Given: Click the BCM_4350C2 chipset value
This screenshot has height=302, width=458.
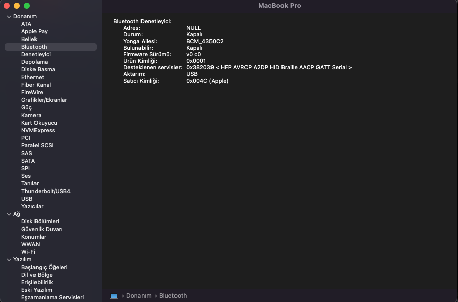Looking at the screenshot, I should click(x=205, y=41).
